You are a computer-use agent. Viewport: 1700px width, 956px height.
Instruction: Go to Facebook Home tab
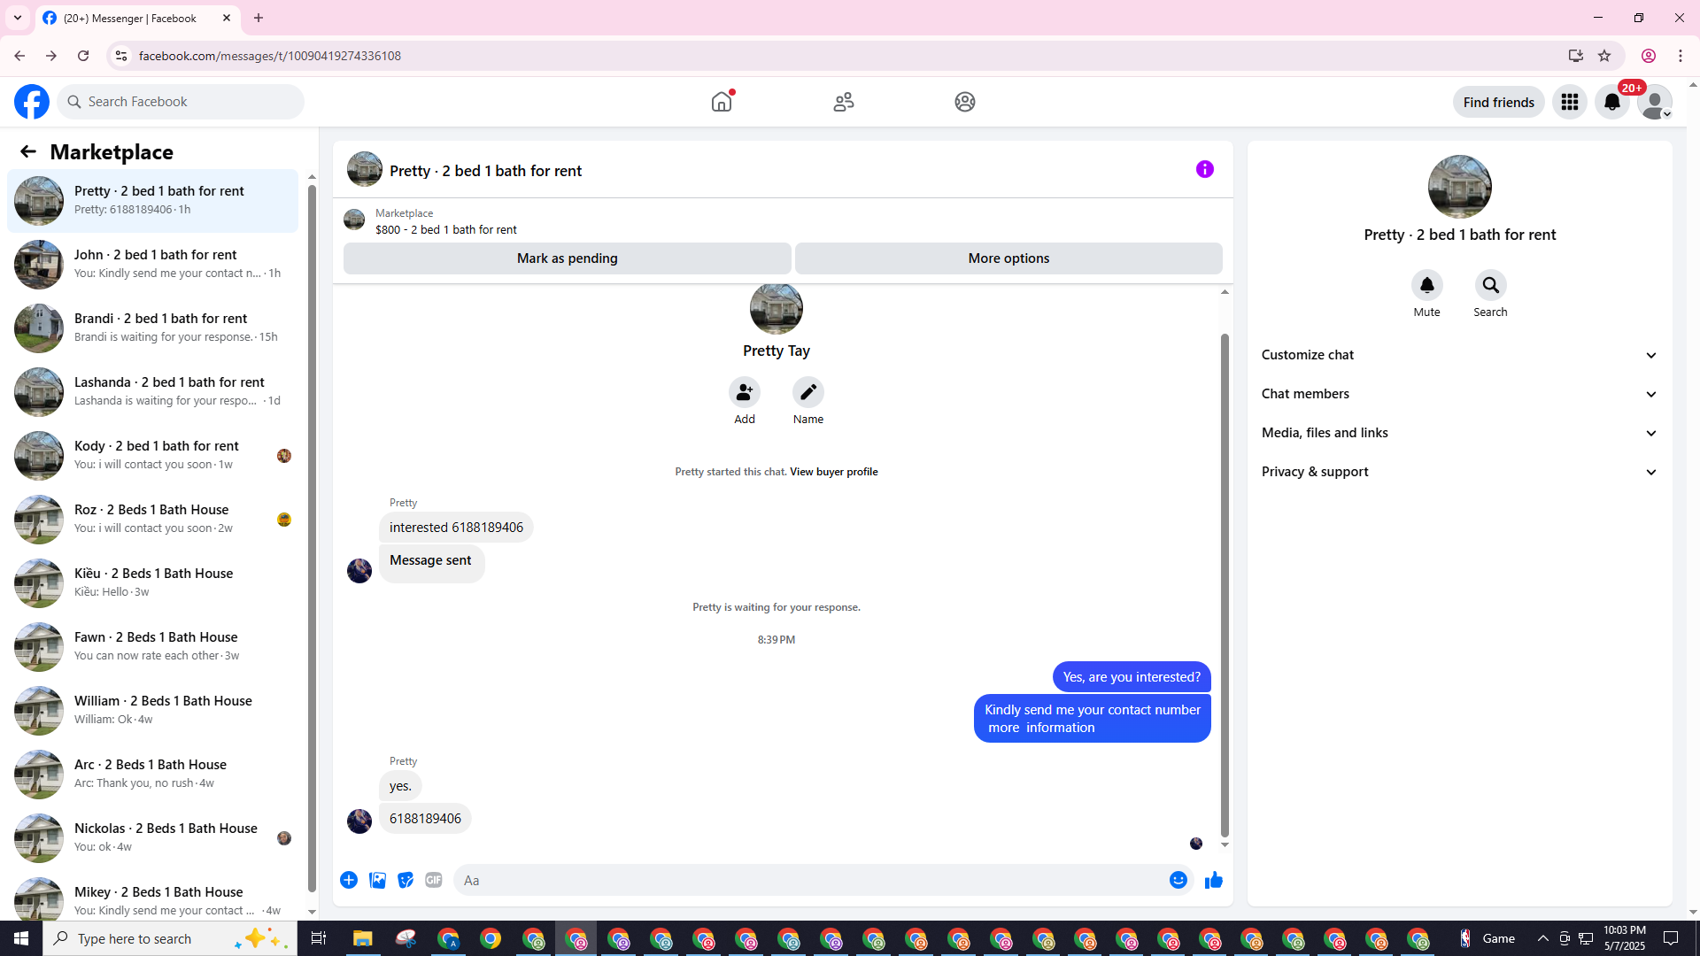pyautogui.click(x=722, y=102)
